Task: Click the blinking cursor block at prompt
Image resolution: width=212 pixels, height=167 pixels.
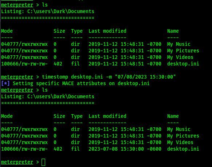Action: click(x=43, y=162)
